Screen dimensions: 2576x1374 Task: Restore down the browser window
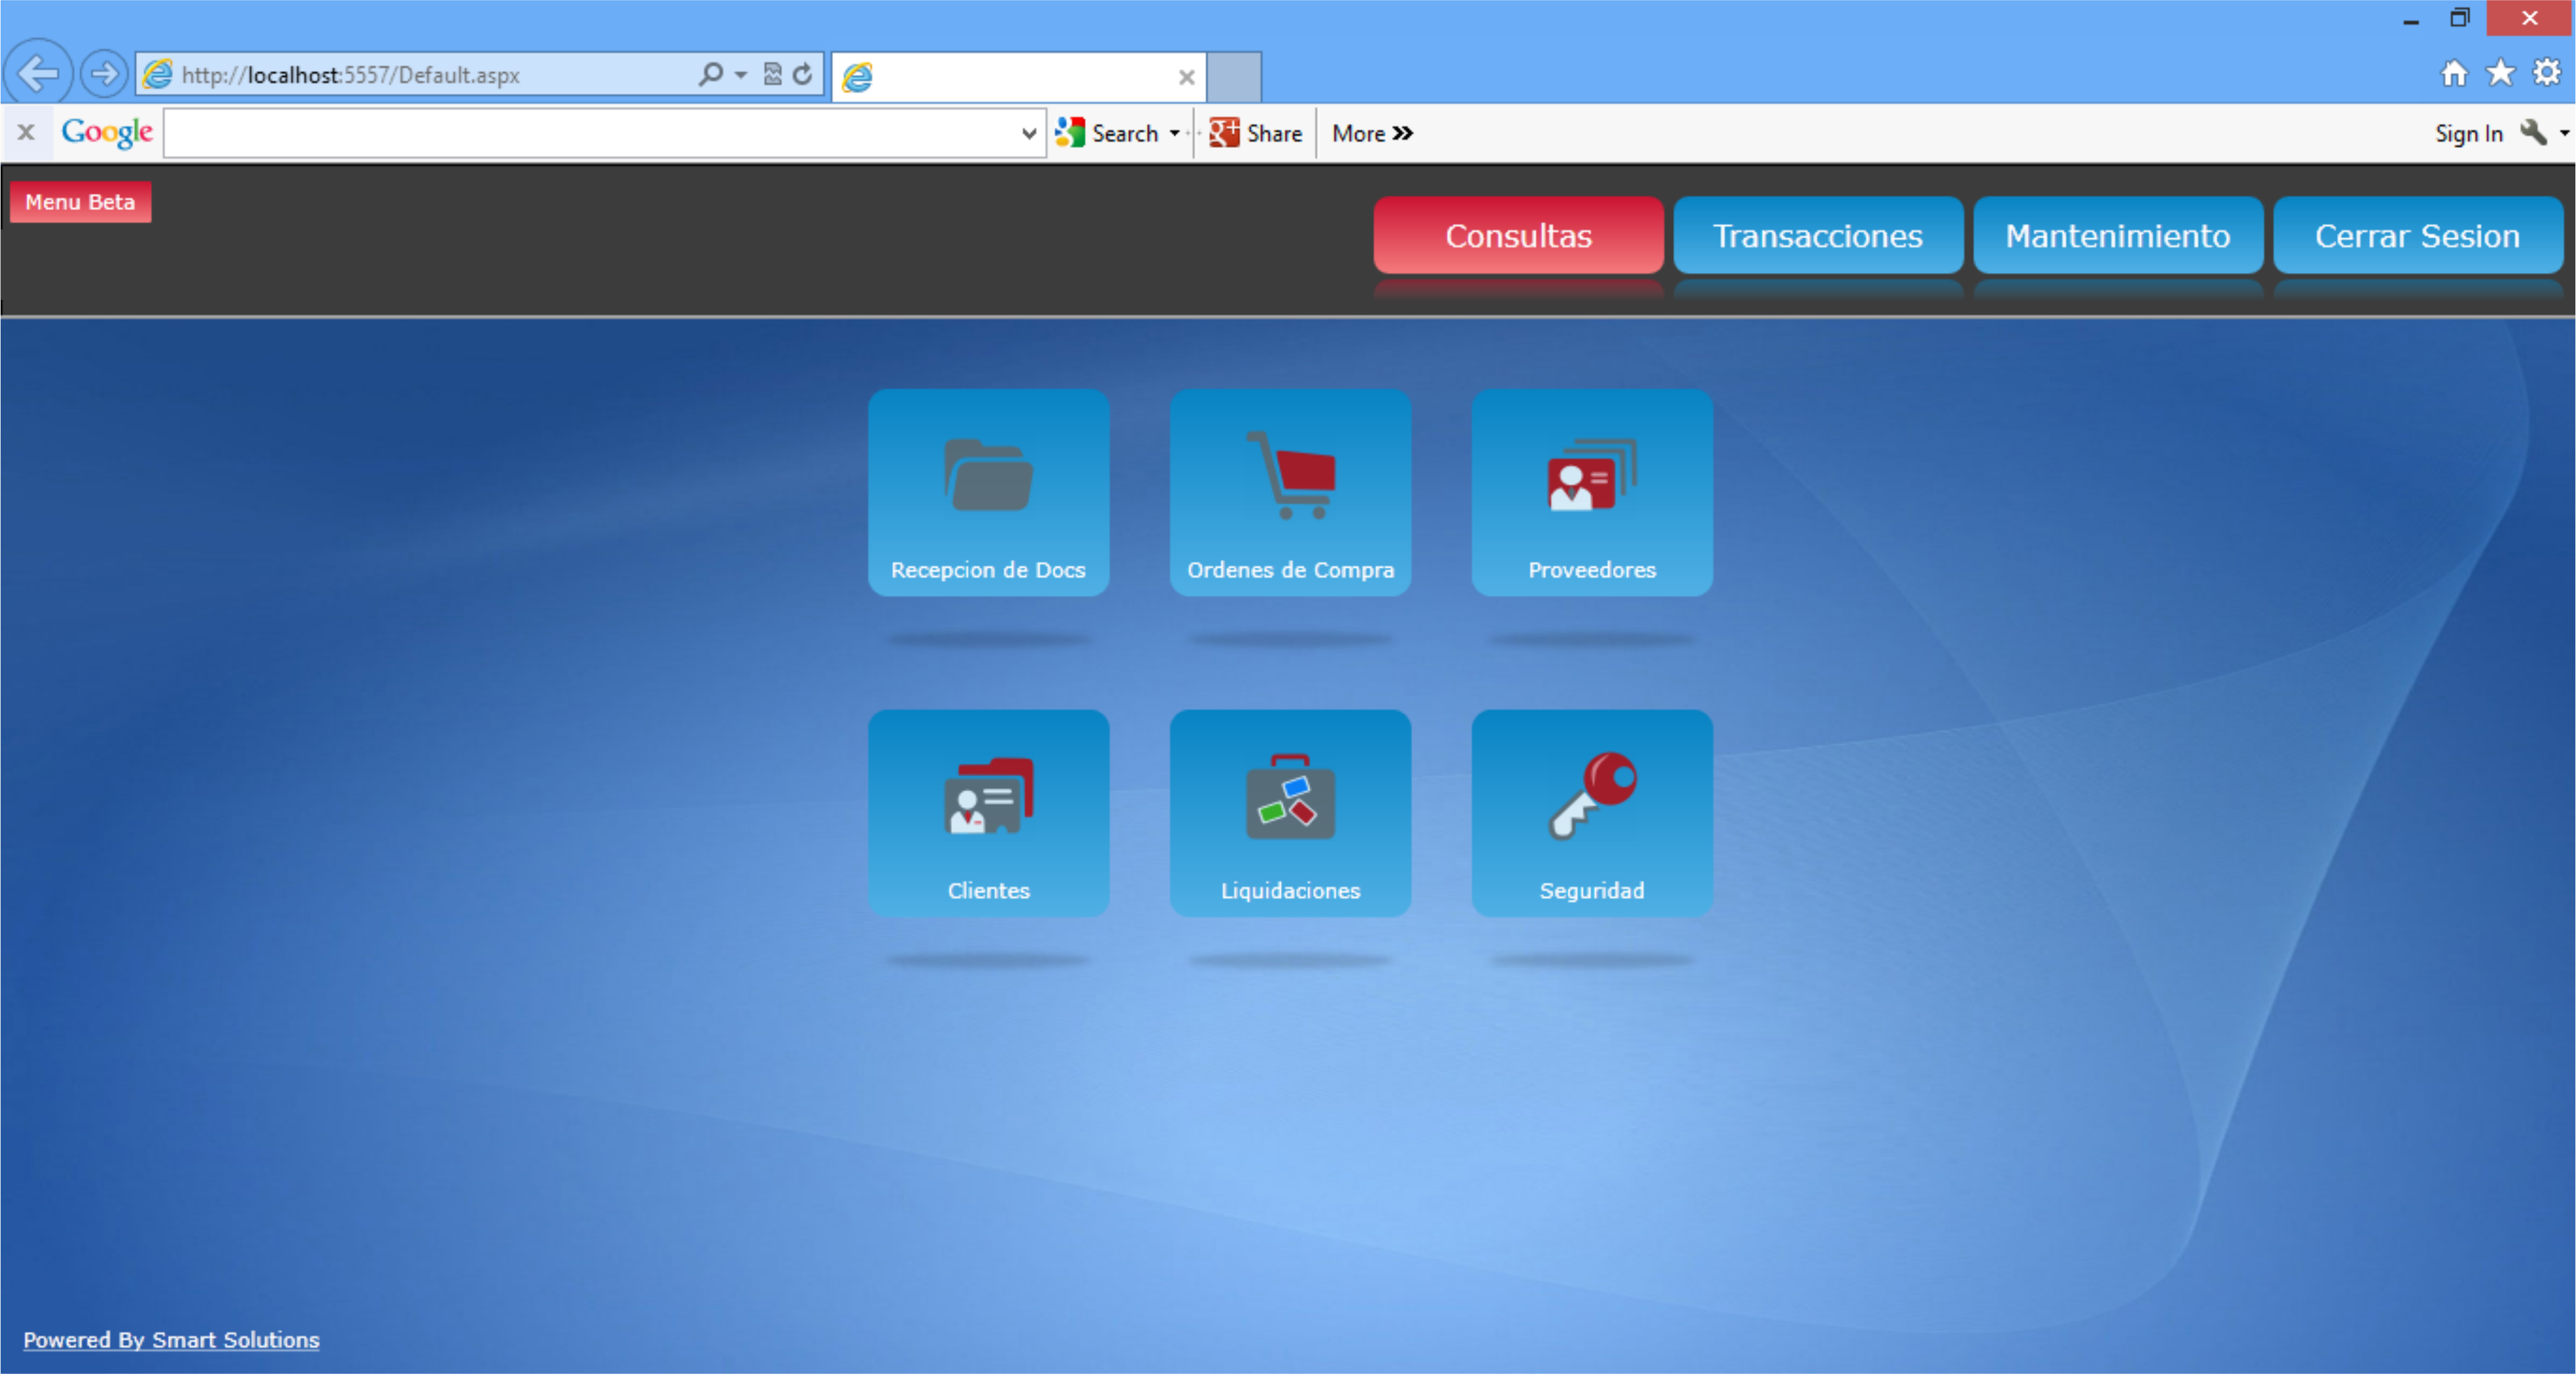[2459, 18]
